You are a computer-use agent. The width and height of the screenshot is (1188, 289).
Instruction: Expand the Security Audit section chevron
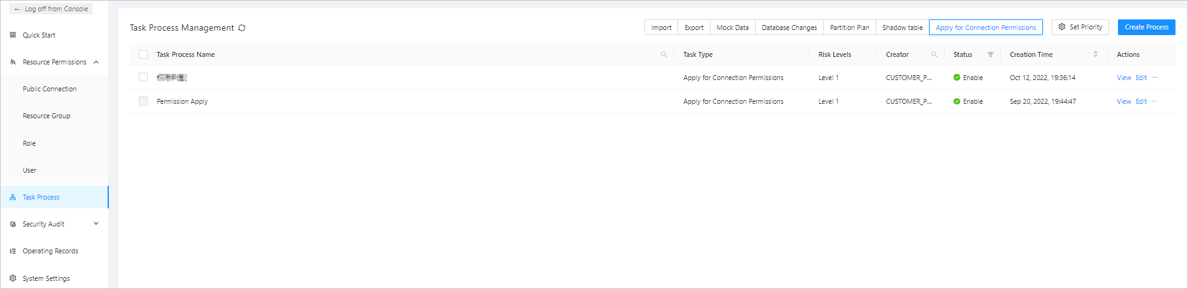(96, 223)
